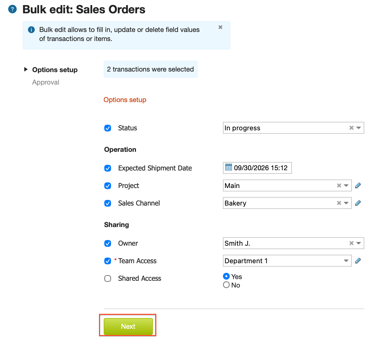Click the Operation section heading
Screen dimensions: 373x337
pos(120,150)
